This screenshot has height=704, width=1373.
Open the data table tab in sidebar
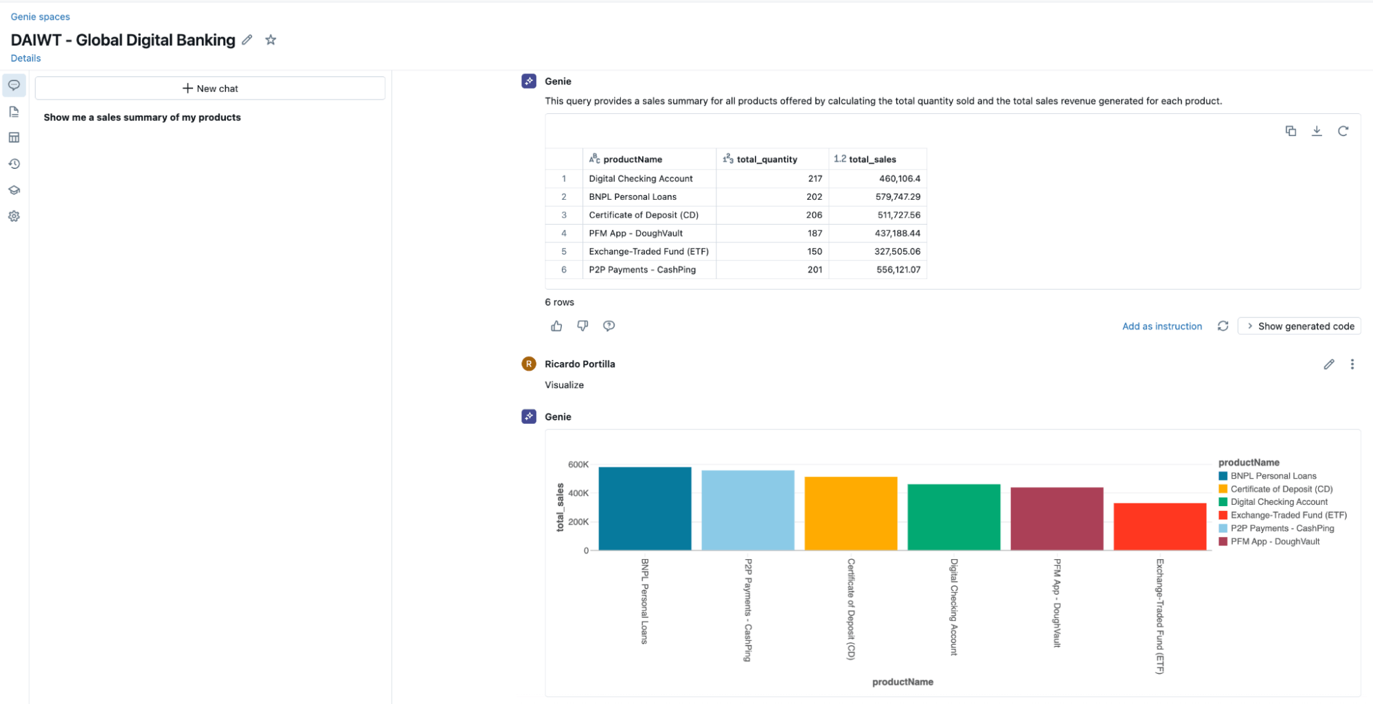pyautogui.click(x=14, y=138)
